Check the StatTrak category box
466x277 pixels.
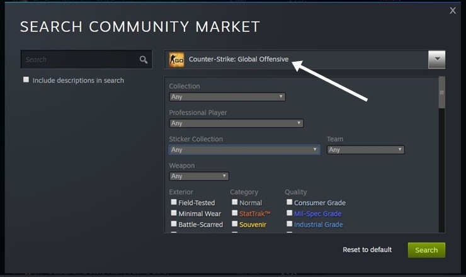click(x=235, y=213)
